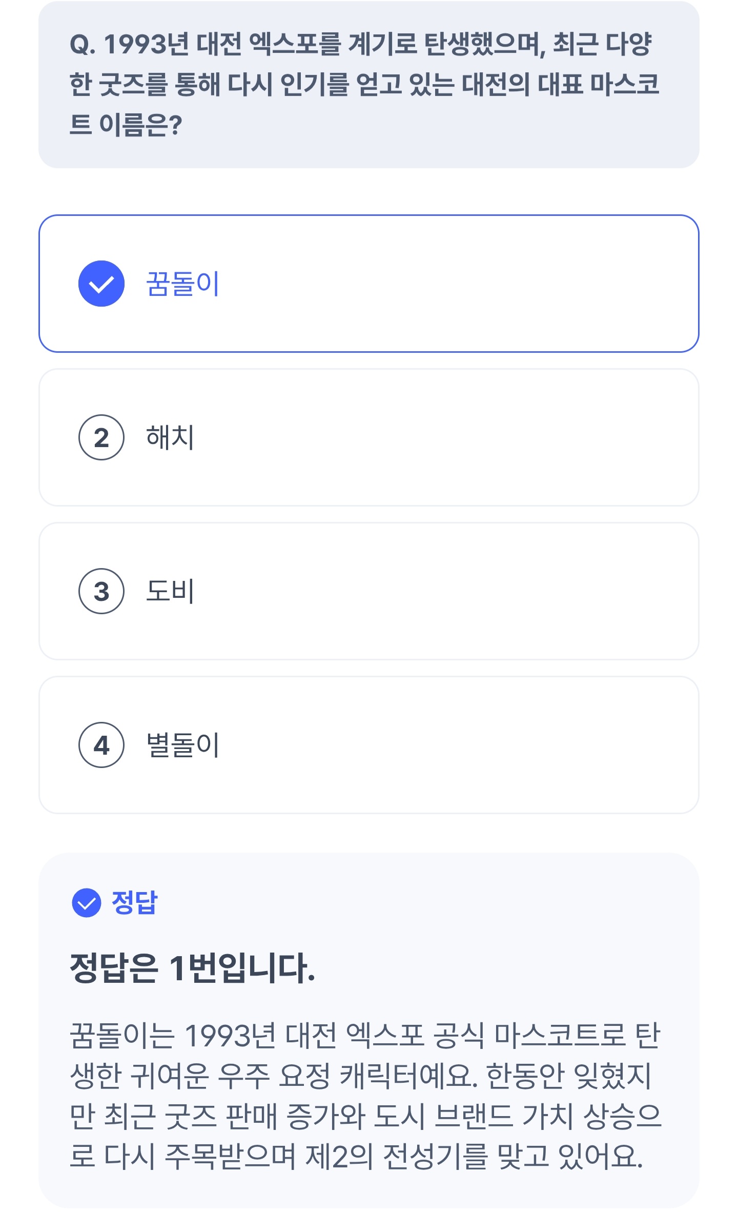Click the Q. prefix of the question
Viewport: 738px width, 1212px height.
click(x=83, y=44)
